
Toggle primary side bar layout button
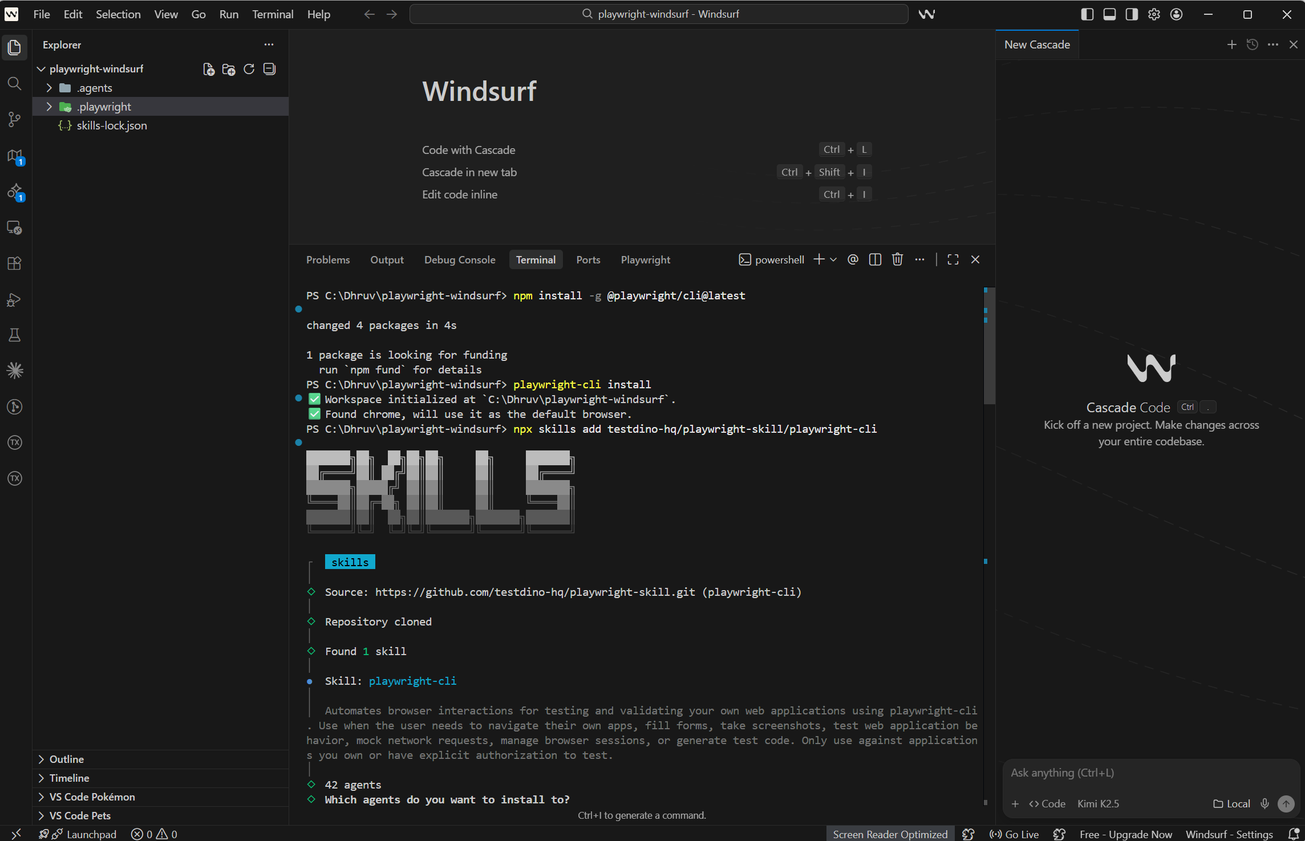pos(1087,14)
